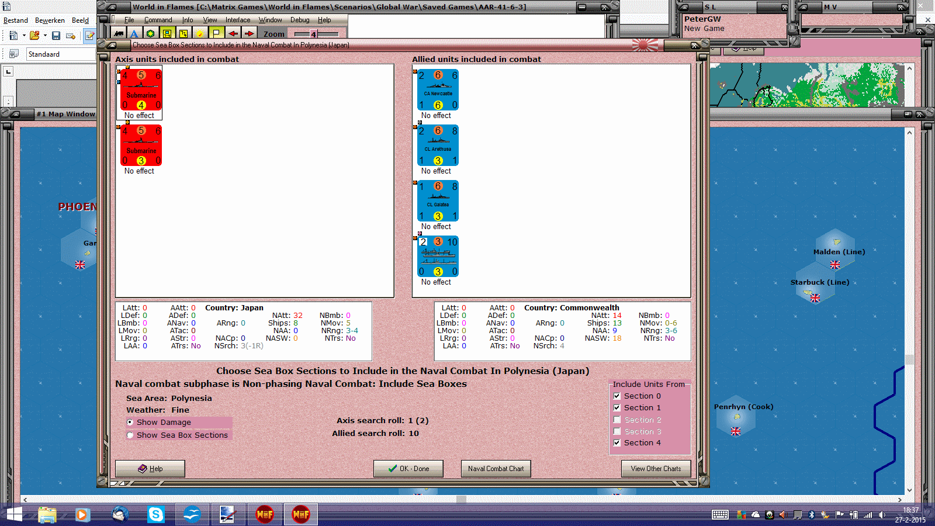935x526 pixels.
Task: Click the Standaard style box
Action: click(x=61, y=54)
